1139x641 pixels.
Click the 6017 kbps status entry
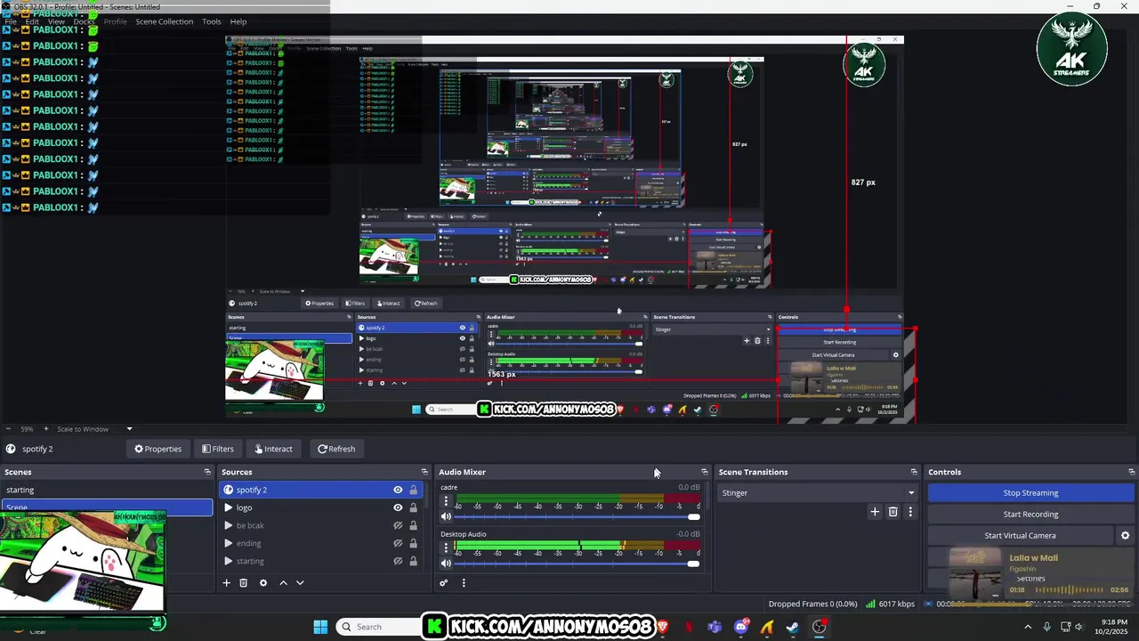pos(891,604)
